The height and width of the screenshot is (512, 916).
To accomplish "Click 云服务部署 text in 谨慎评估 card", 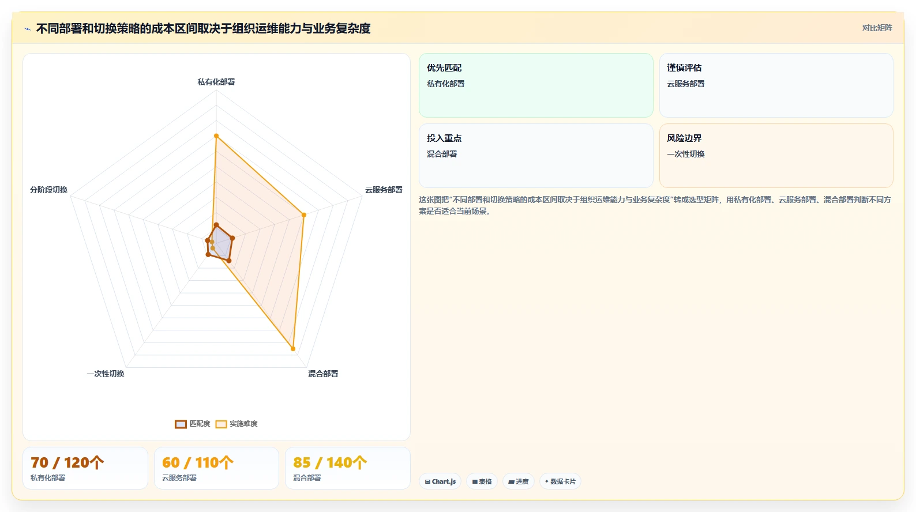I will 686,84.
